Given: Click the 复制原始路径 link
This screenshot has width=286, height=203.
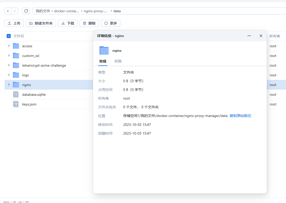Looking at the screenshot, I should point(240,116).
